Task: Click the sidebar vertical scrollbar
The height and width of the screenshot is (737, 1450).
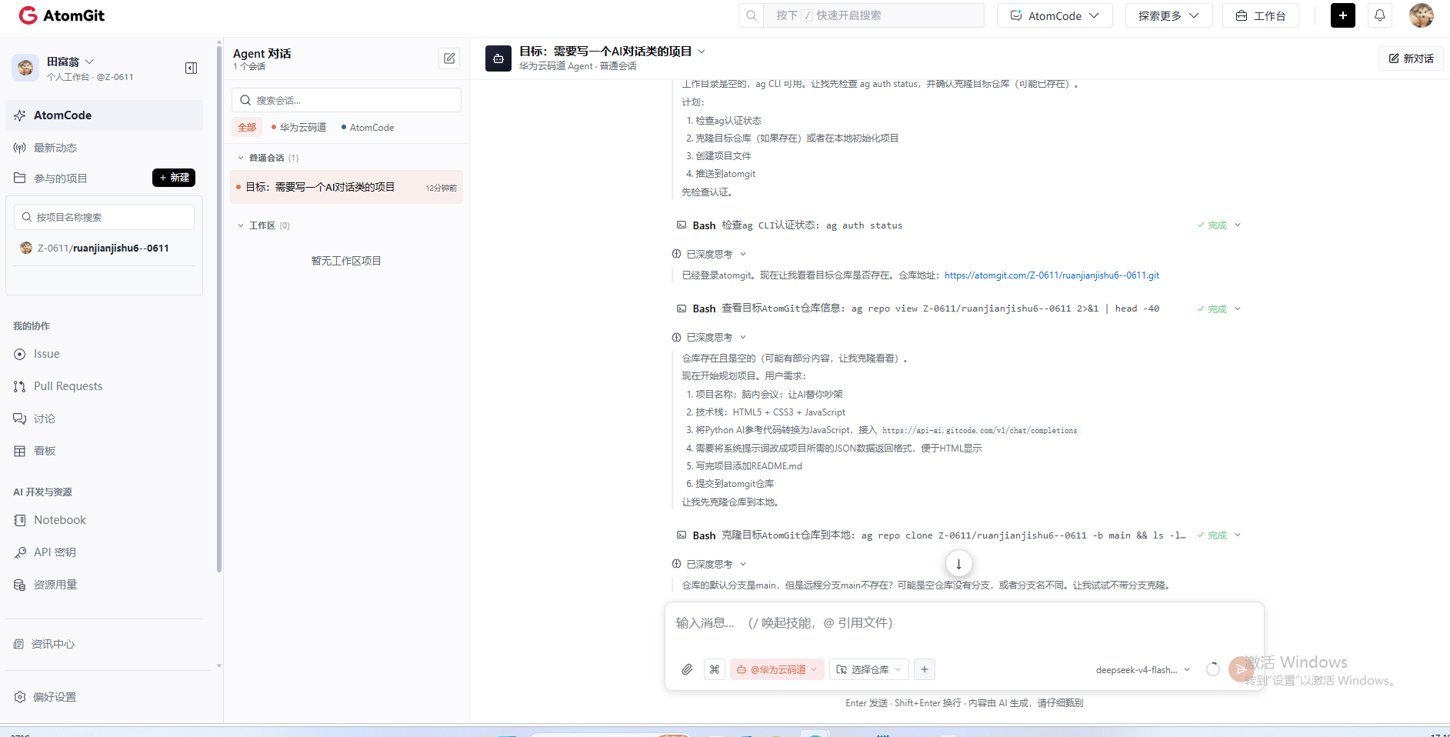Action: (x=219, y=308)
